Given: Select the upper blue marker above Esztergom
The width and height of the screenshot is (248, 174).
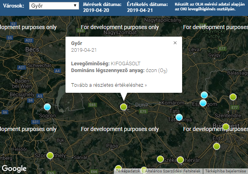Looking at the screenshot, I should coord(204,95).
